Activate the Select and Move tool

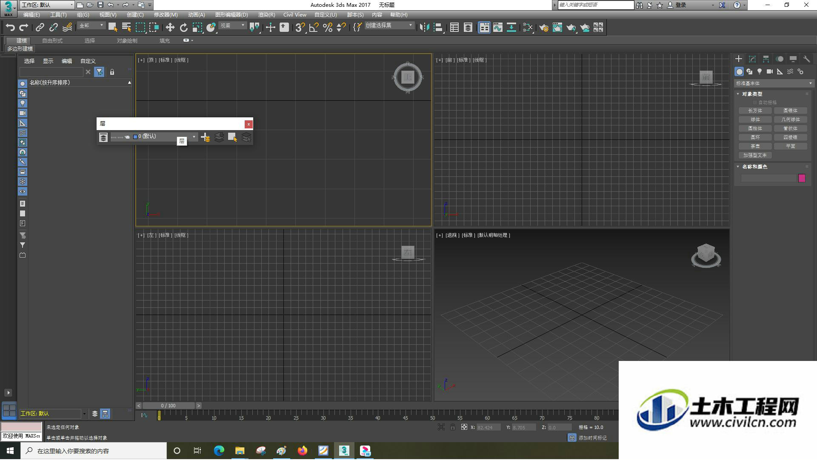tap(170, 28)
